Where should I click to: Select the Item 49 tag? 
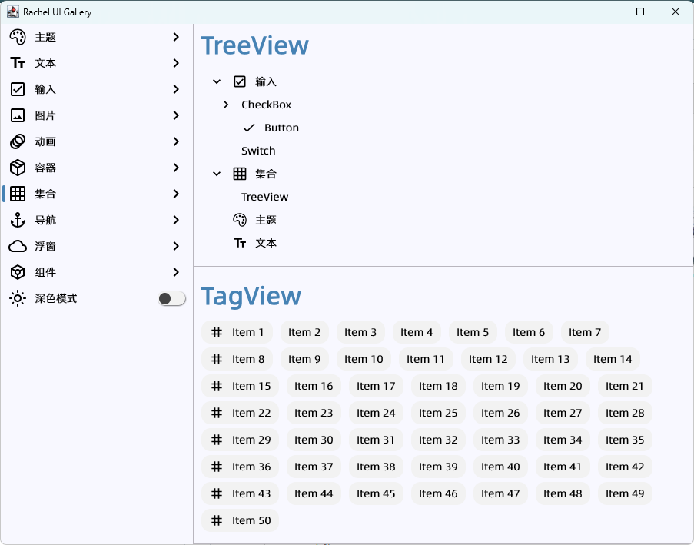625,493
